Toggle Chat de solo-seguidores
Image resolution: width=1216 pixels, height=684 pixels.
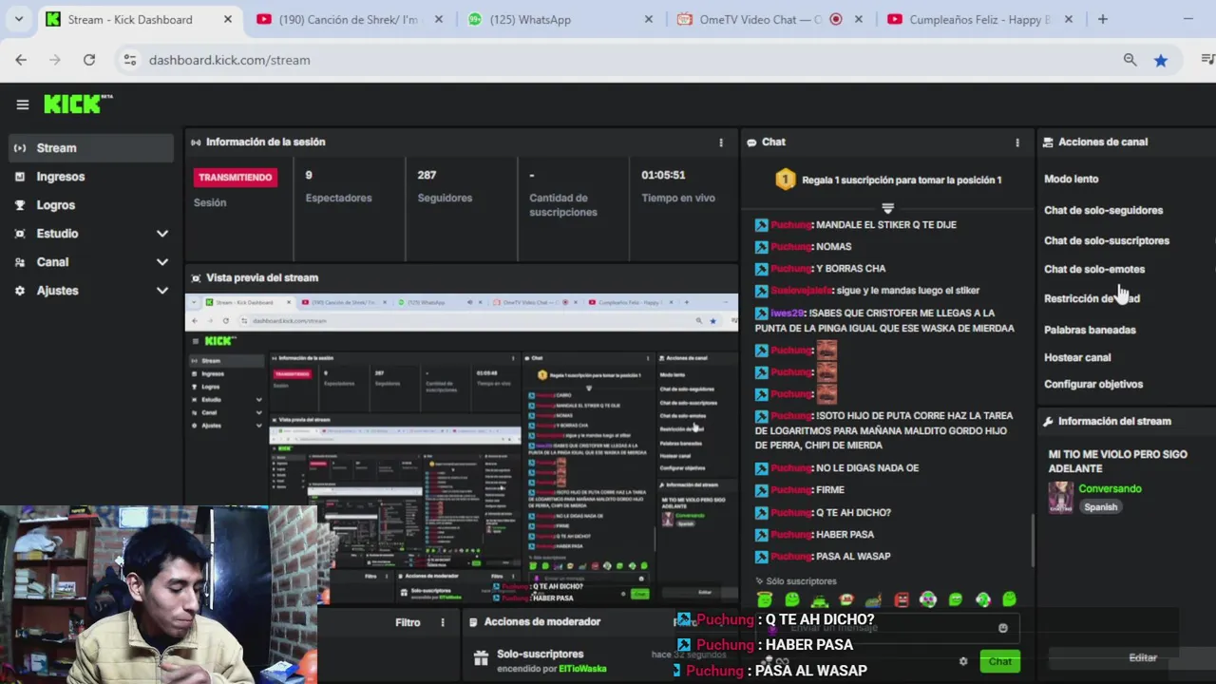point(1103,210)
